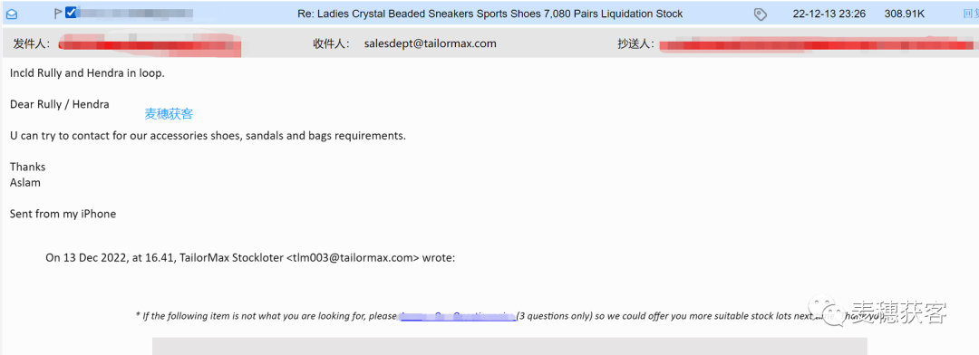This screenshot has width=979, height=355.
Task: Click the WeChat logo watermark icon
Action: 828,312
